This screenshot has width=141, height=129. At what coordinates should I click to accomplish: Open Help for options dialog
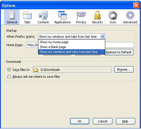125,121
